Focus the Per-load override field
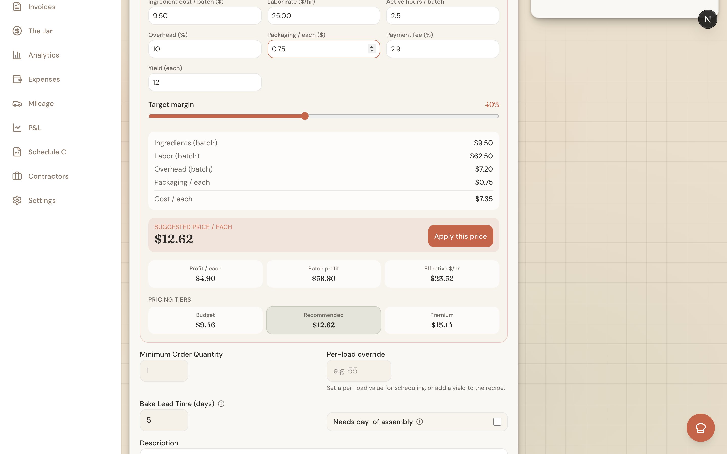The image size is (727, 454). 359,371
